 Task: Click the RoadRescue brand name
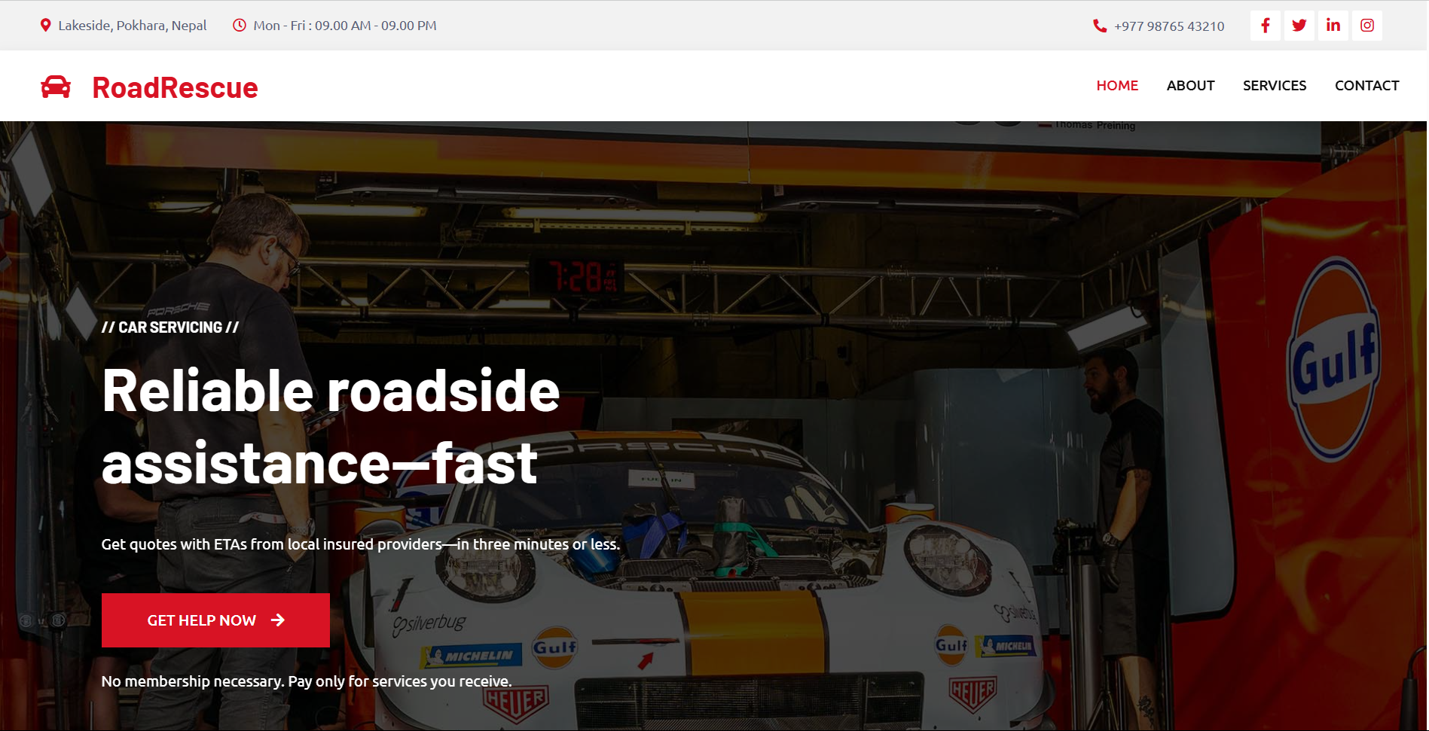click(175, 88)
